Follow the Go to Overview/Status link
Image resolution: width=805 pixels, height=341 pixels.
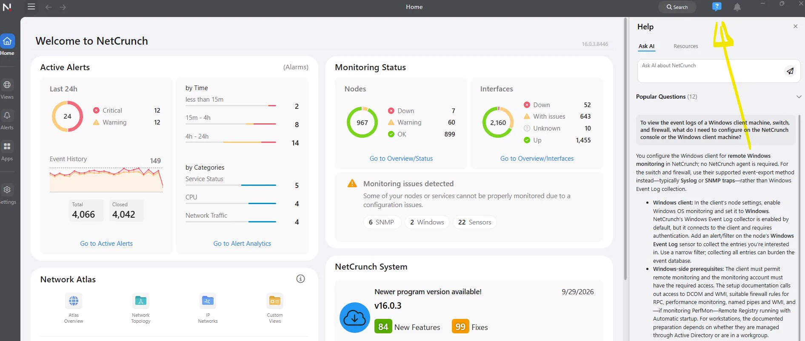pyautogui.click(x=401, y=159)
